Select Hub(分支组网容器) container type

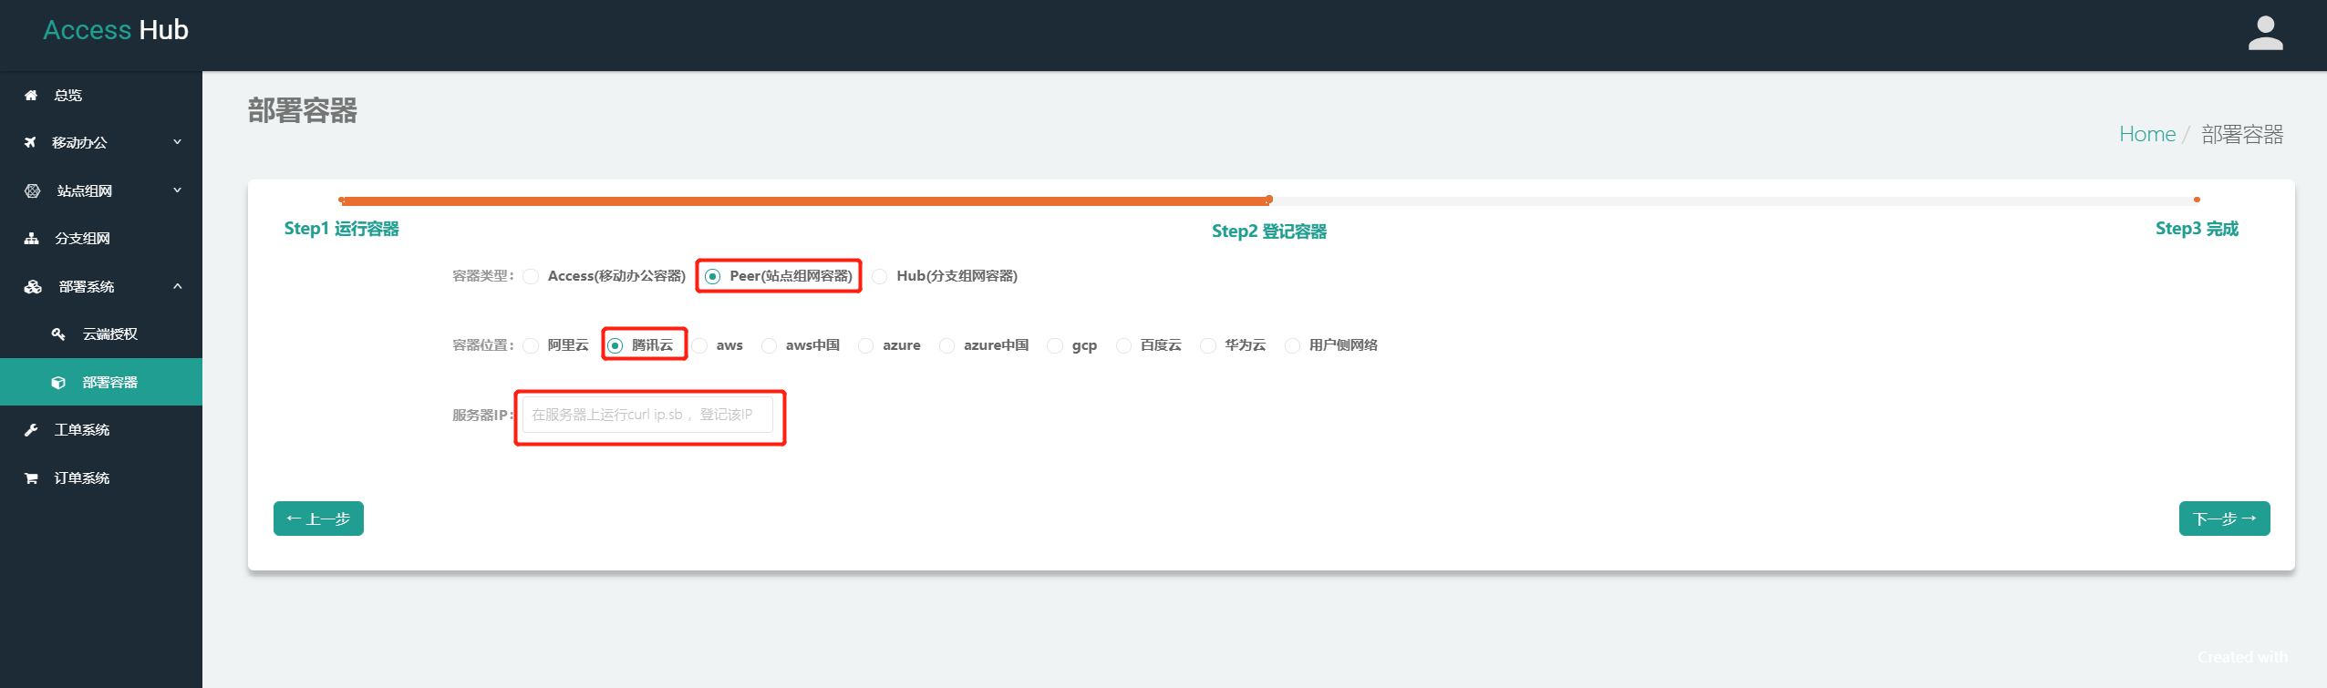tap(880, 276)
